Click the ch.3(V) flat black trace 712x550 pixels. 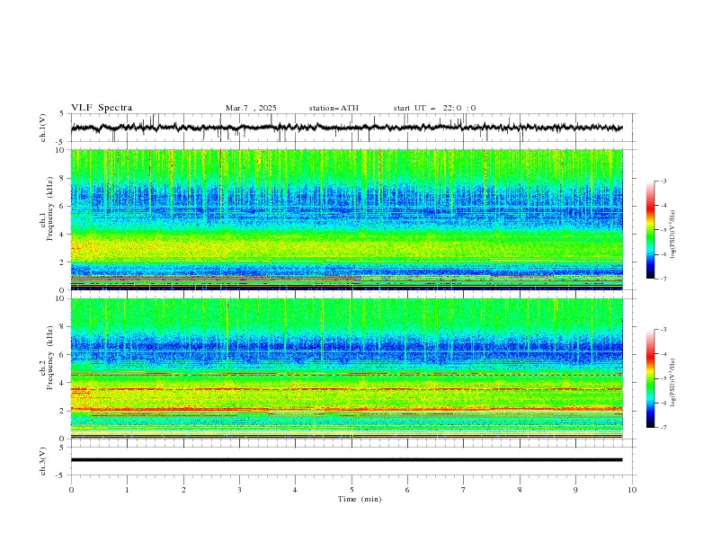[347, 460]
